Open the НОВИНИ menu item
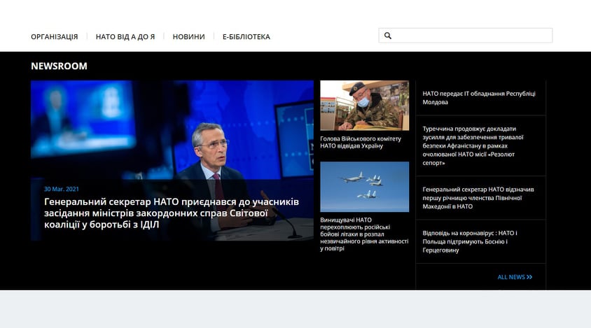This screenshot has height=328, width=591. [x=188, y=36]
